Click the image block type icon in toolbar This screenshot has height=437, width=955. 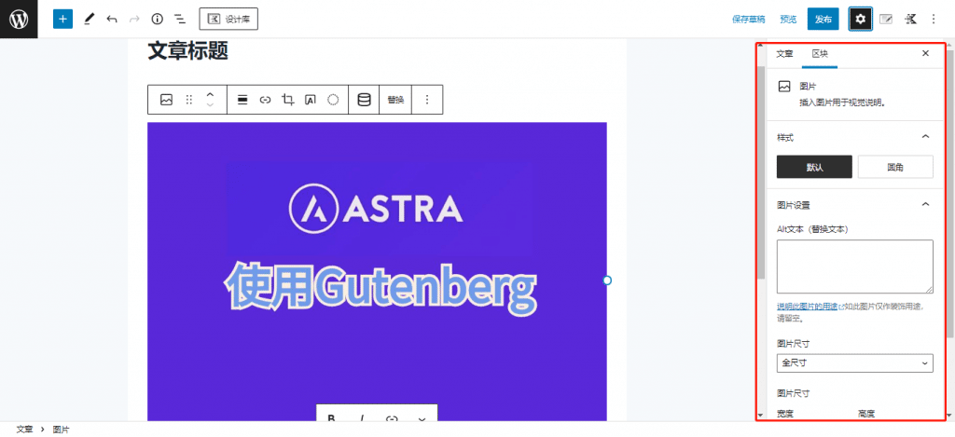(x=166, y=100)
